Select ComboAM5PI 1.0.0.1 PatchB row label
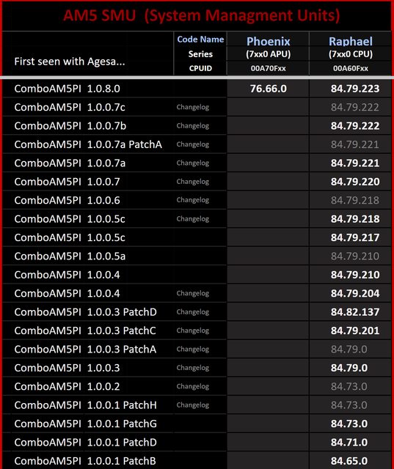 85,461
